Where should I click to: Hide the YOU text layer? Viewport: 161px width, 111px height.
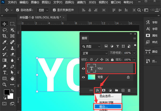(x=83, y=69)
